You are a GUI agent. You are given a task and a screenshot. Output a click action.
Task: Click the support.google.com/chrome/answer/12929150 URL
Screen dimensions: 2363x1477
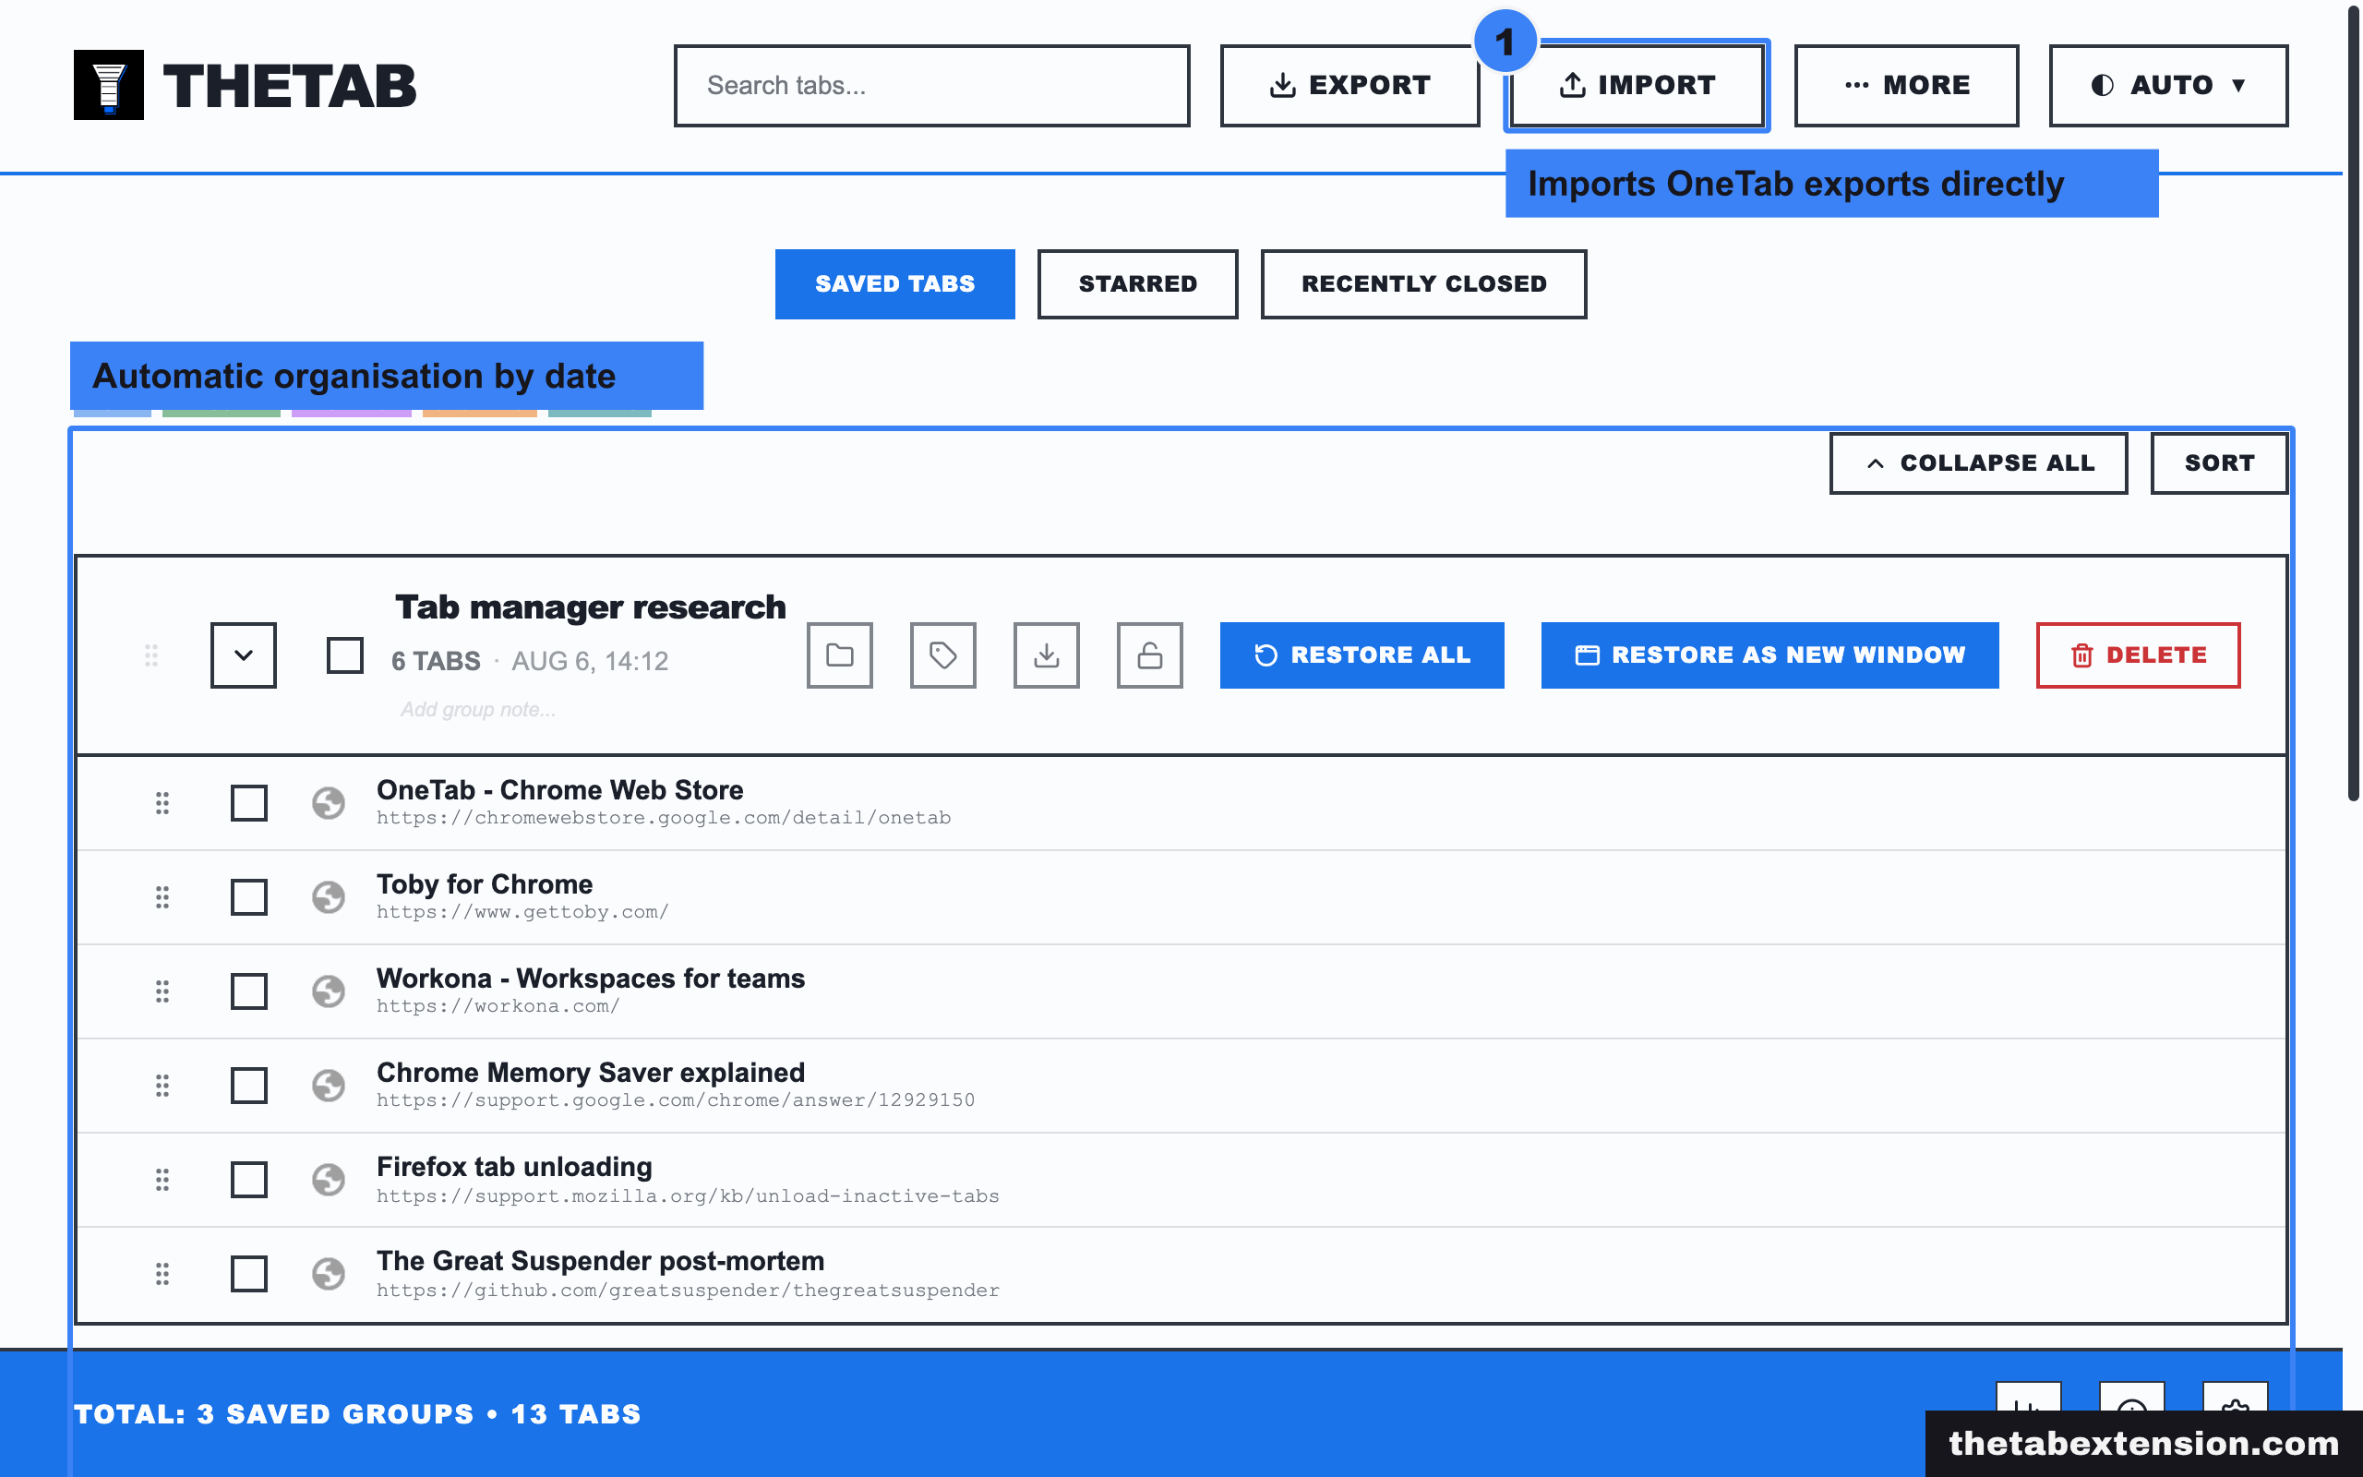tap(676, 1100)
